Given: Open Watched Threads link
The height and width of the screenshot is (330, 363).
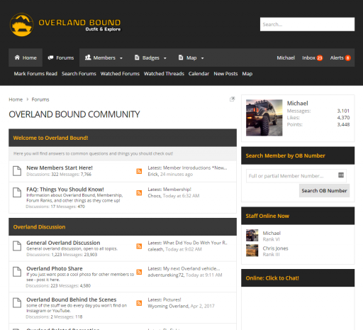Looking at the screenshot, I should pos(164,74).
